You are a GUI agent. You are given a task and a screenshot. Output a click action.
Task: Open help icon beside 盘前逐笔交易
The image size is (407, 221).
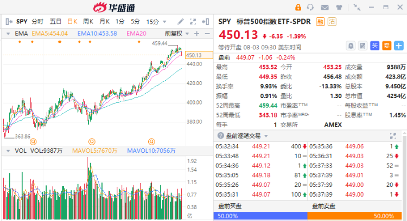(221, 135)
